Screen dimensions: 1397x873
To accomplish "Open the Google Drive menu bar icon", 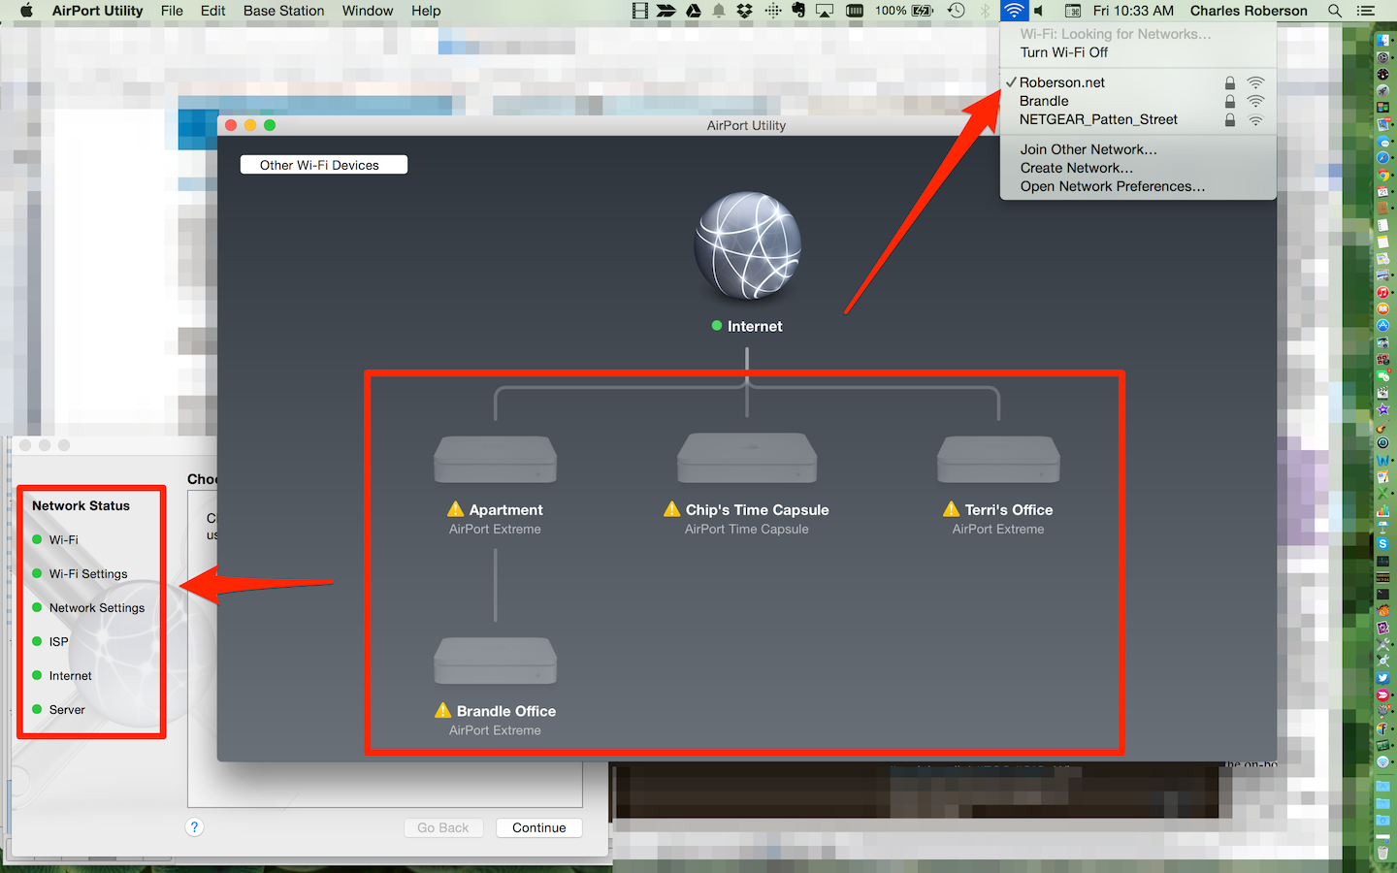I will pyautogui.click(x=694, y=11).
